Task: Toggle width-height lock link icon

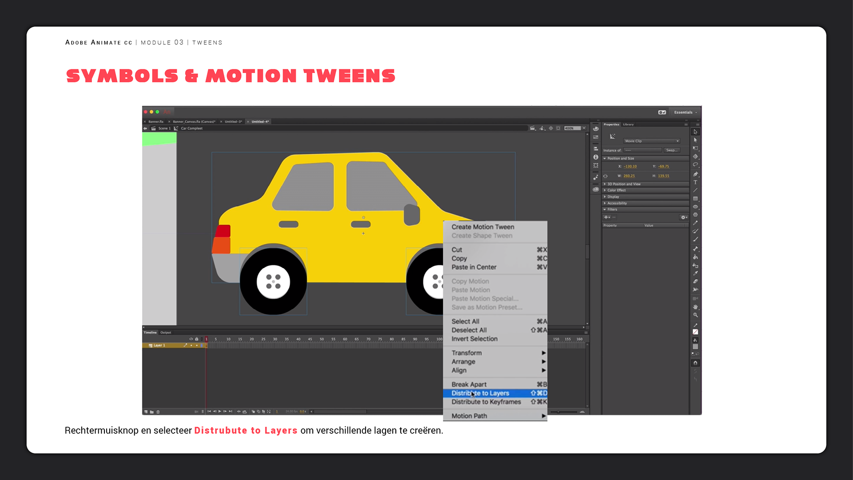Action: pos(605,176)
